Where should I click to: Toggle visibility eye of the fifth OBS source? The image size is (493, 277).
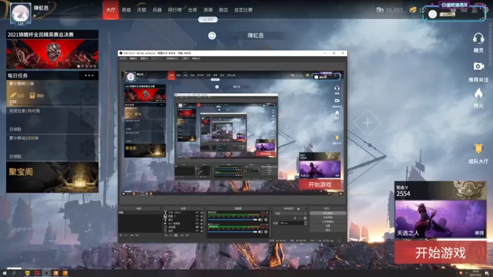[197, 227]
